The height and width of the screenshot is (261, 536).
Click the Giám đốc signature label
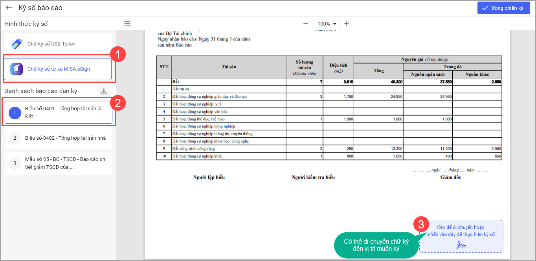click(x=451, y=177)
